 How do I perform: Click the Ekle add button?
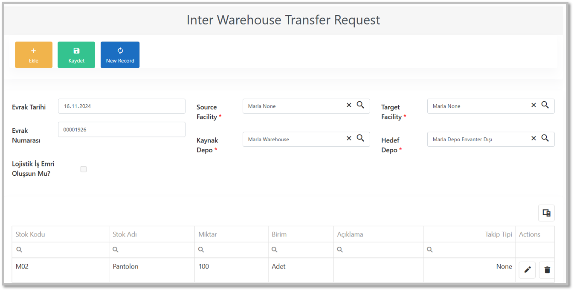pyautogui.click(x=34, y=55)
